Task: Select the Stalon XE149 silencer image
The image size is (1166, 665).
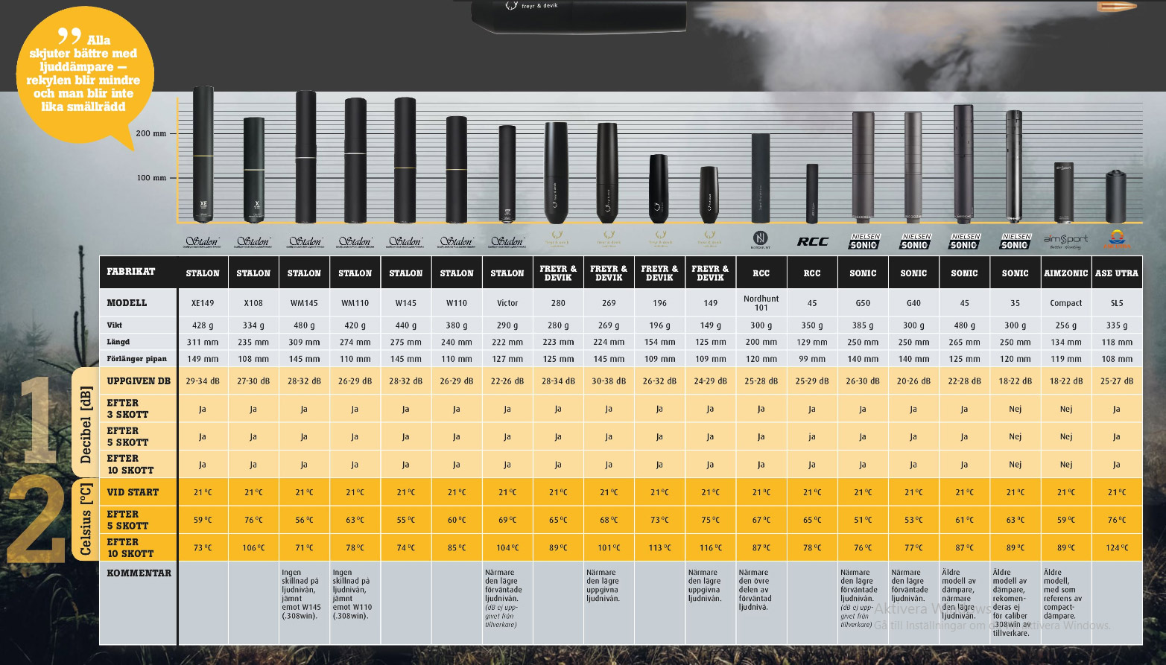Action: [x=203, y=154]
